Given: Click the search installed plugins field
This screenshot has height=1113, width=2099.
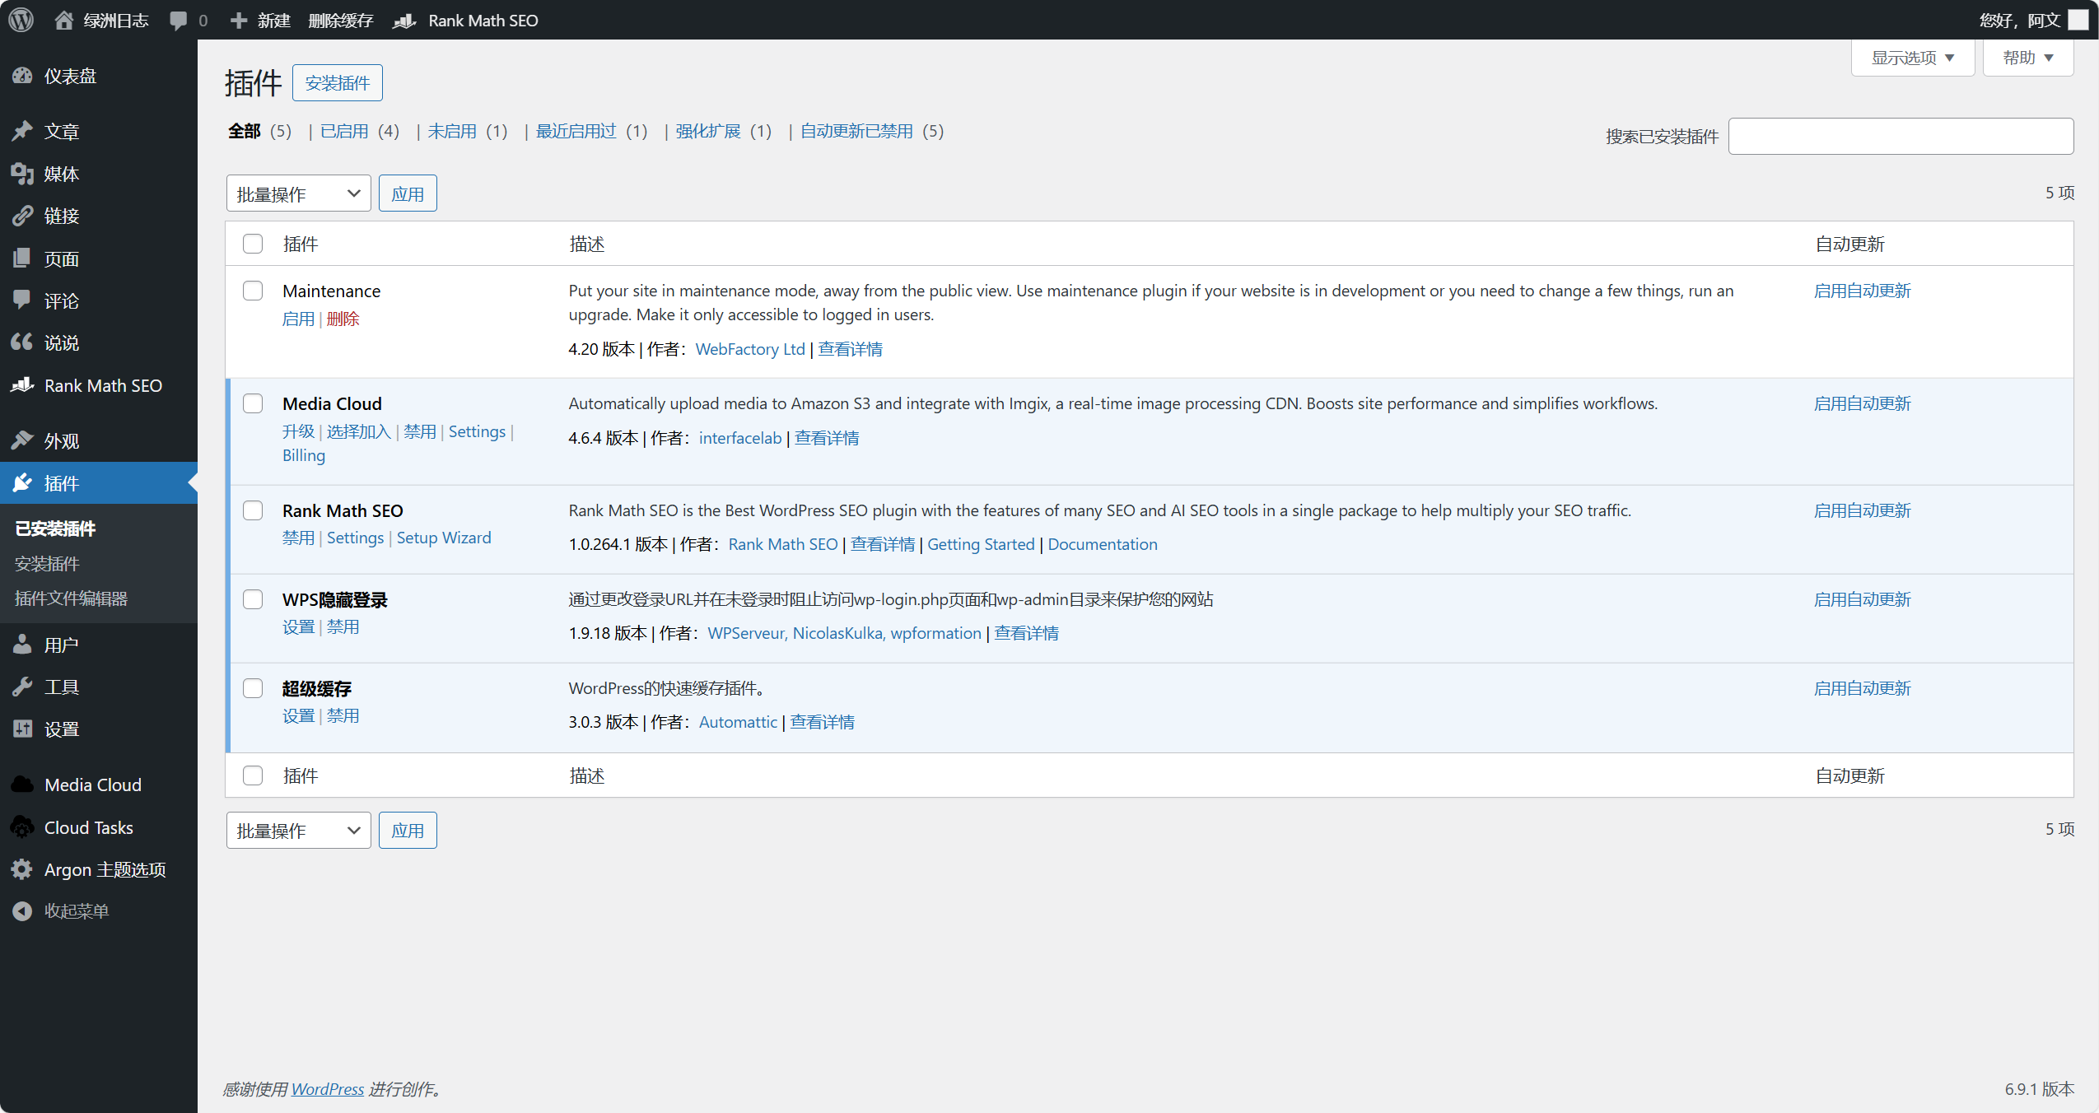Looking at the screenshot, I should click(x=1900, y=136).
